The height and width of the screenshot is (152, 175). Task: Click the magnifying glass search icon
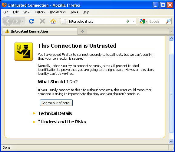pos(168,21)
